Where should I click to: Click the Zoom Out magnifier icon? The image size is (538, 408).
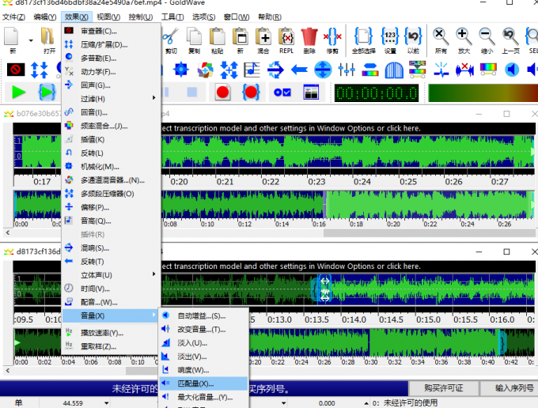coord(487,36)
